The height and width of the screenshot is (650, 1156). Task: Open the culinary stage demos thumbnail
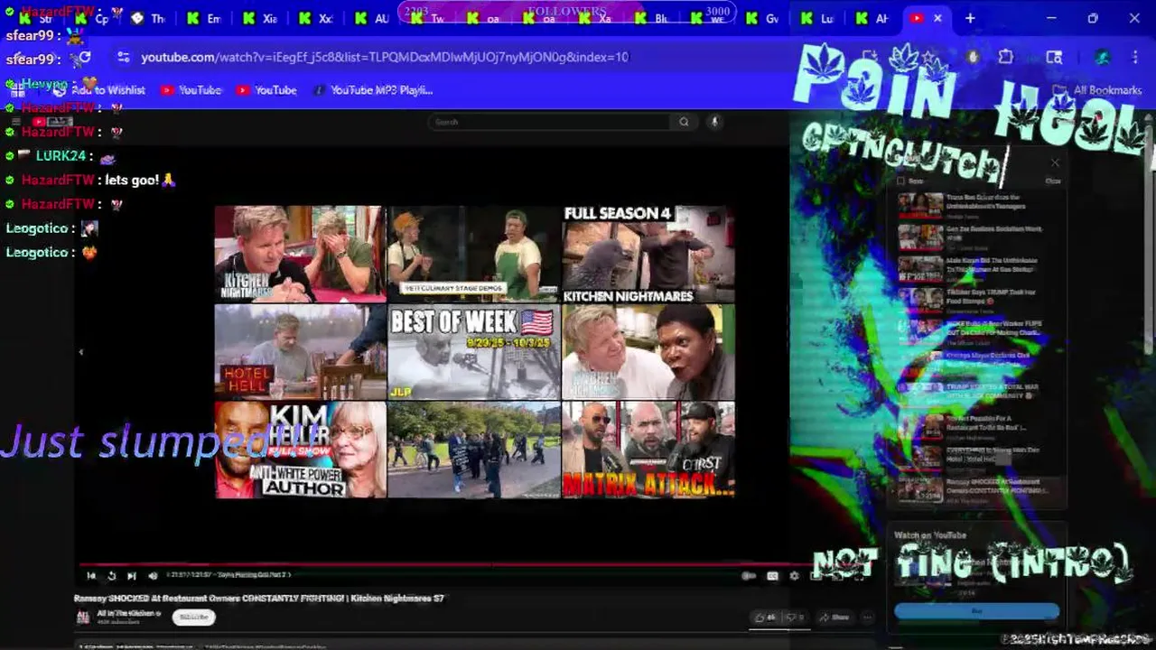click(x=473, y=254)
